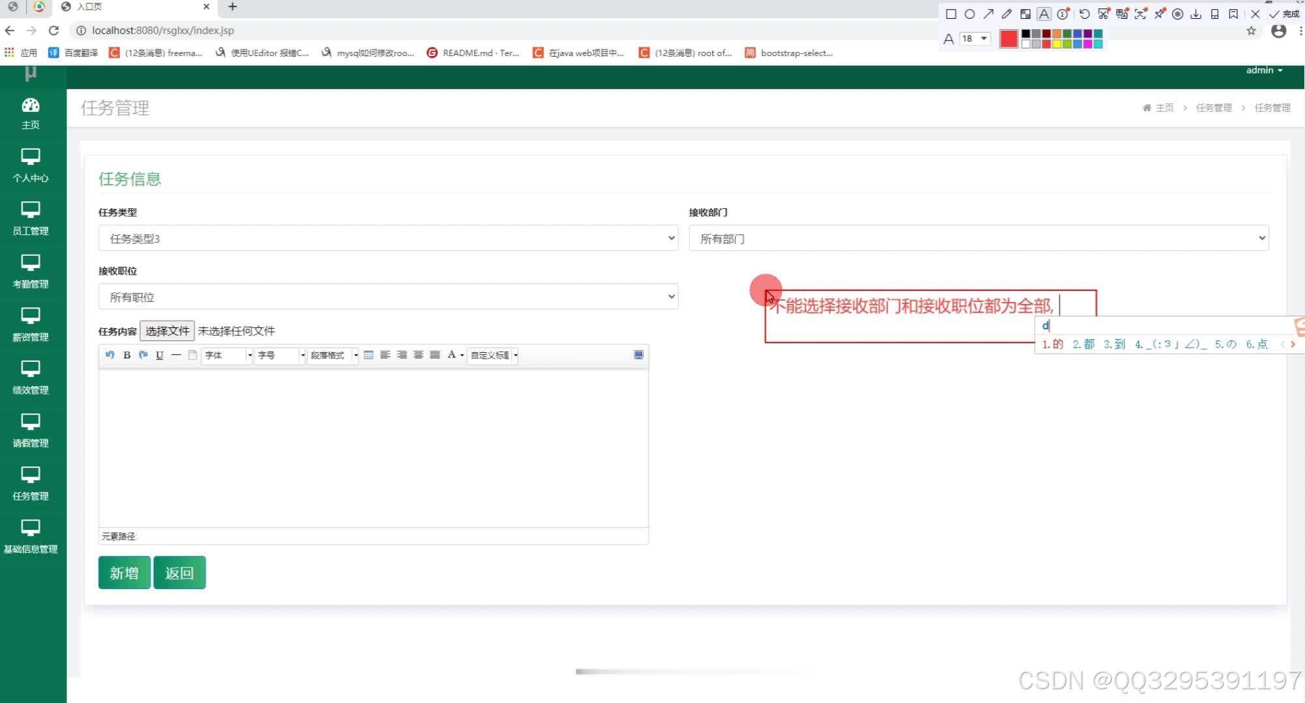Select the pencil drawing tool
Screen dimensions: 1305x703
click(x=1007, y=14)
